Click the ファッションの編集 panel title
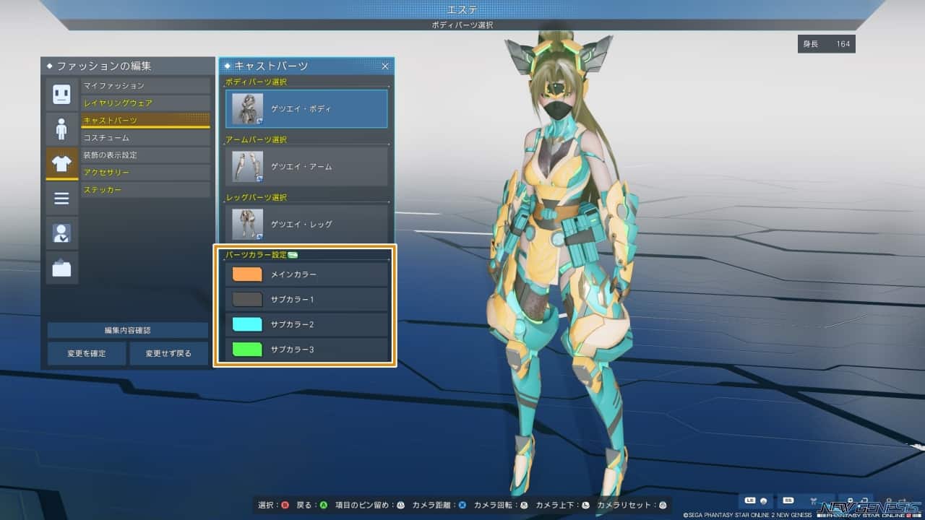This screenshot has width=925, height=520. tap(104, 66)
